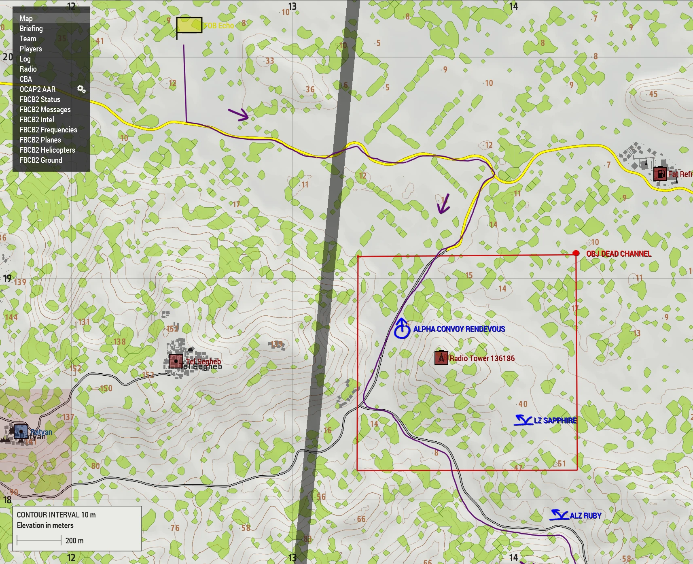Select the Radio Tower 136186 icon
Viewport: 693px width, 564px height.
441,358
